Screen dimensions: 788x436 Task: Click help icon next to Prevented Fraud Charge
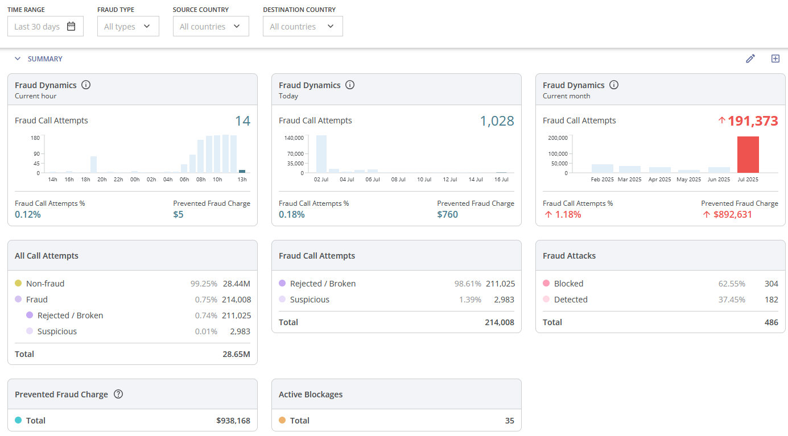[118, 394]
